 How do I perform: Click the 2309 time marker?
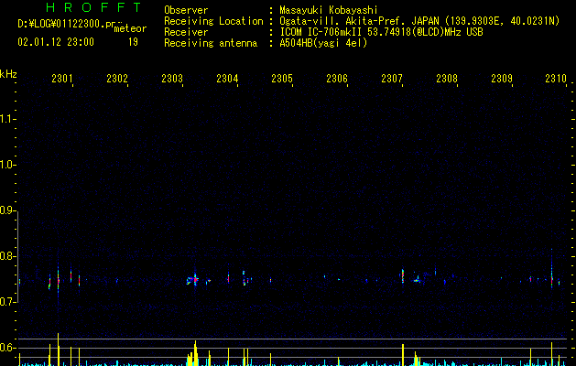[502, 79]
